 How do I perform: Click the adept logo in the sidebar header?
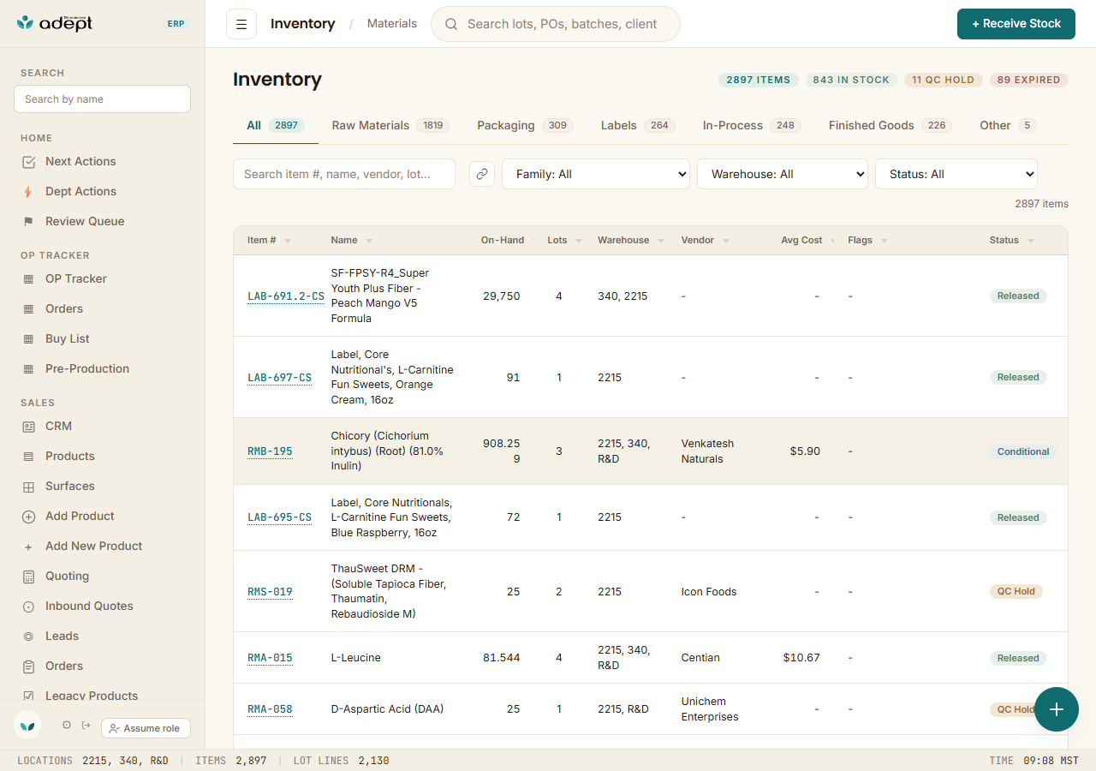pos(55,23)
